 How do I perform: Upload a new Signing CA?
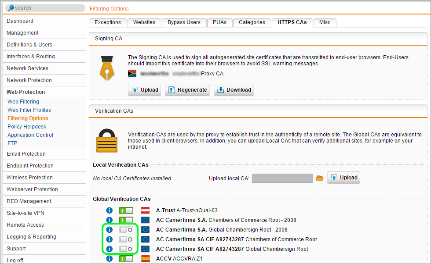coord(145,90)
